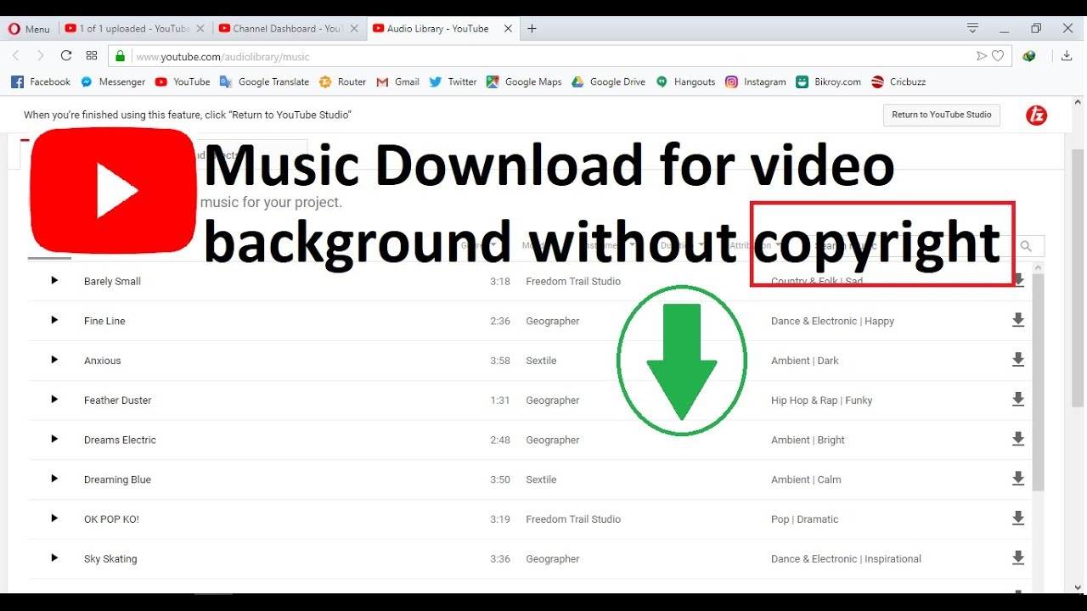1087x611 pixels.
Task: Click the extension icon beside the address bar
Action: [1029, 56]
